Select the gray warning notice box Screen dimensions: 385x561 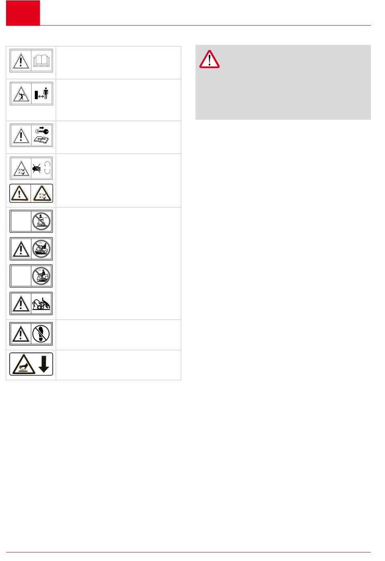point(283,82)
